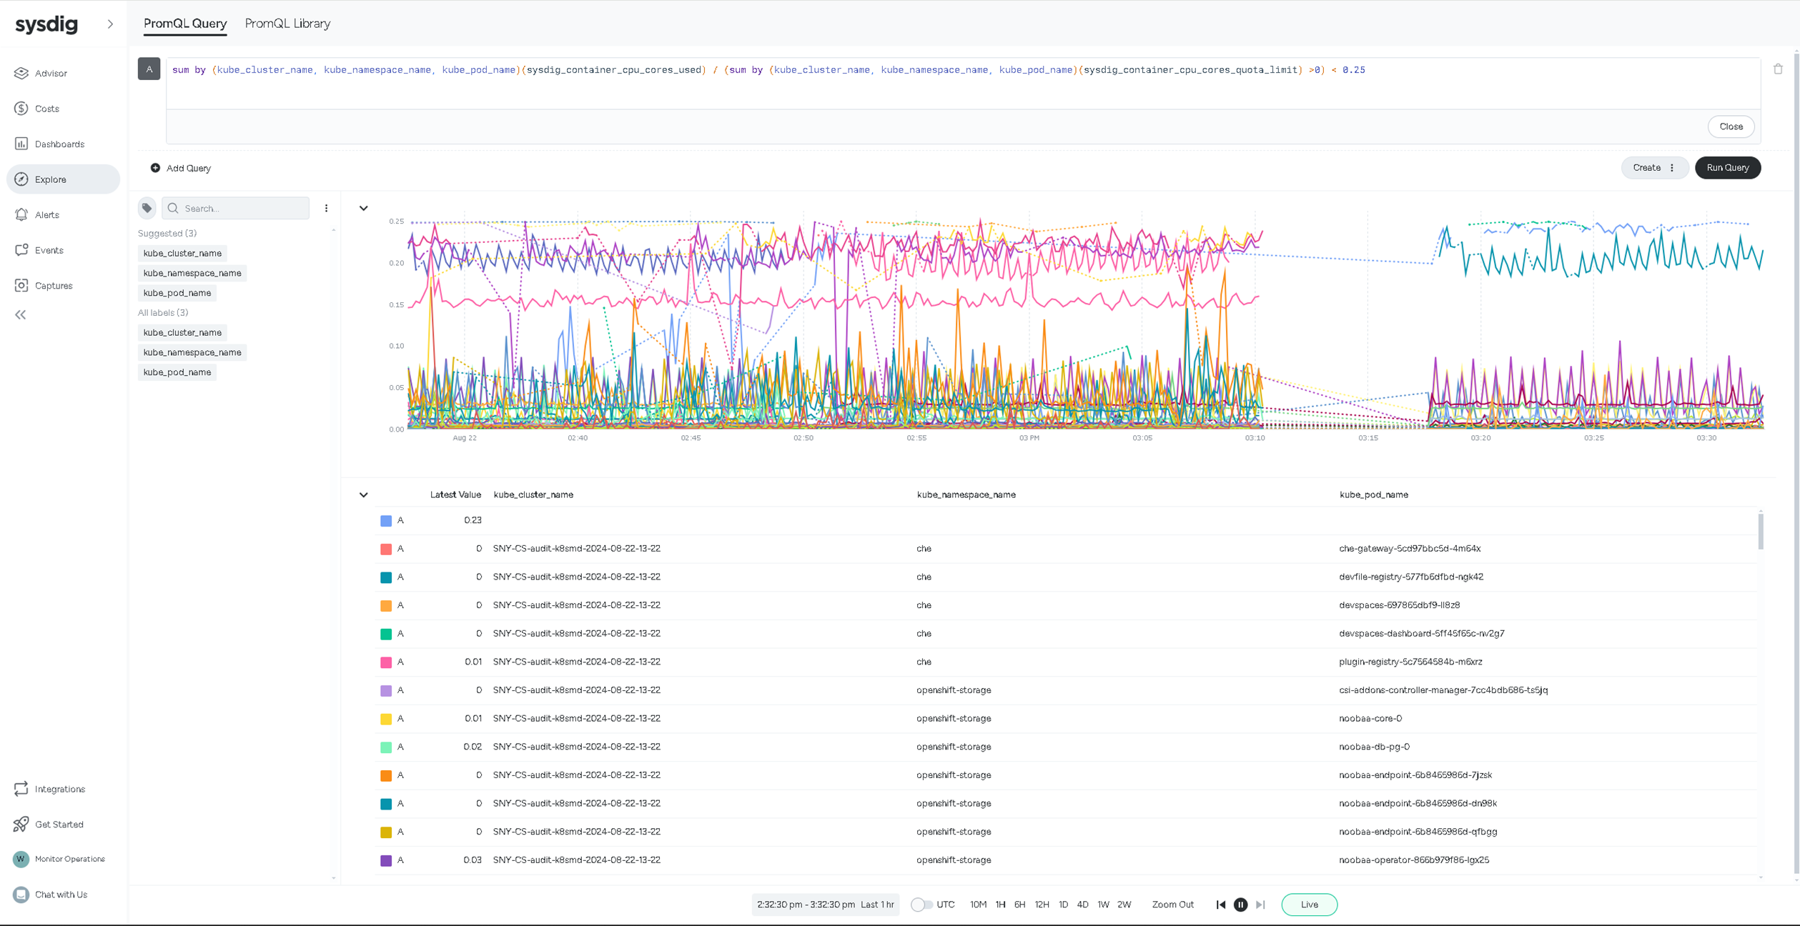Collapse the chart panel chevron
Image resolution: width=1800 pixels, height=926 pixels.
tap(363, 209)
